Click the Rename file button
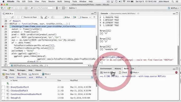Viewport: 181px width, 102px height. point(34,74)
